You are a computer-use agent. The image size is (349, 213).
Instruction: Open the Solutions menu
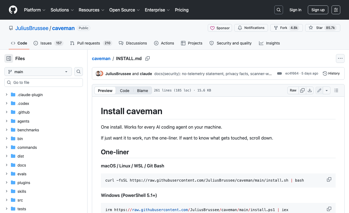coord(62,10)
